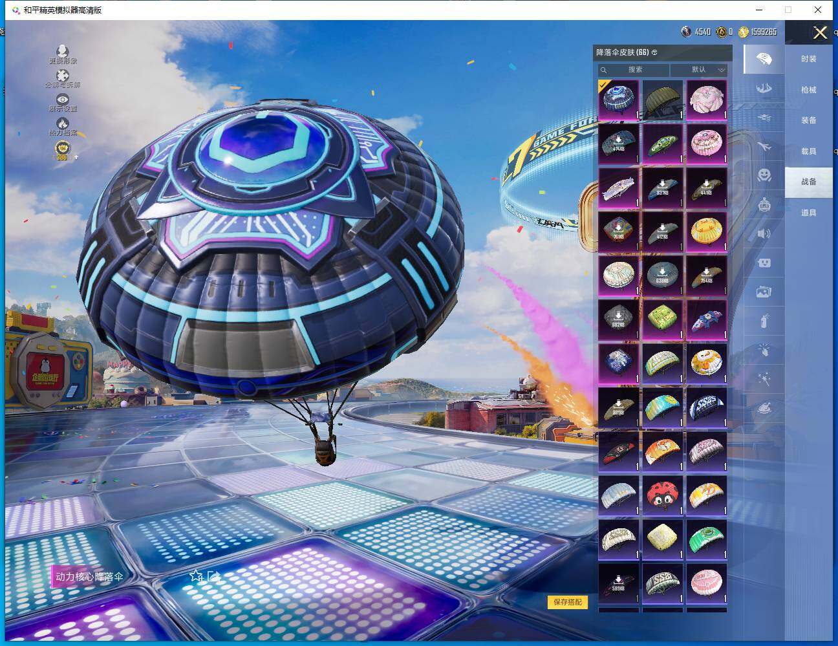838x646 pixels.
Task: Download the 837KB parachute skin
Action: 663,188
